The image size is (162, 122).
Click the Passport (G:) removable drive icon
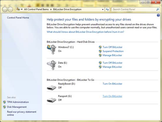tap(52, 100)
